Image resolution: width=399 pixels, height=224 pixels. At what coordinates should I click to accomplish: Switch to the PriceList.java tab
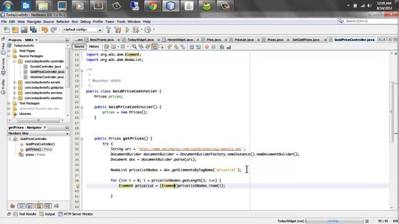[x=244, y=40]
